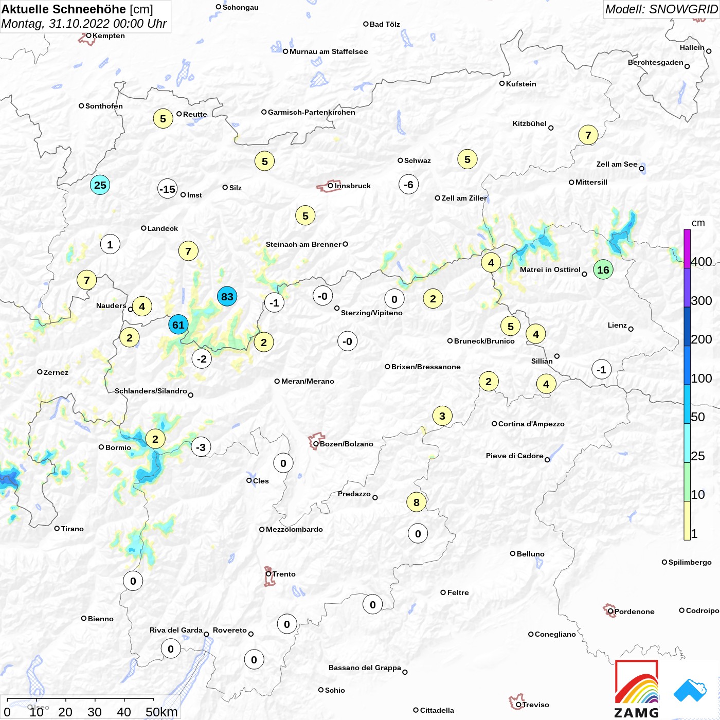The width and height of the screenshot is (720, 720).
Task: Select the 0 marker next to Cles
Action: point(283,463)
